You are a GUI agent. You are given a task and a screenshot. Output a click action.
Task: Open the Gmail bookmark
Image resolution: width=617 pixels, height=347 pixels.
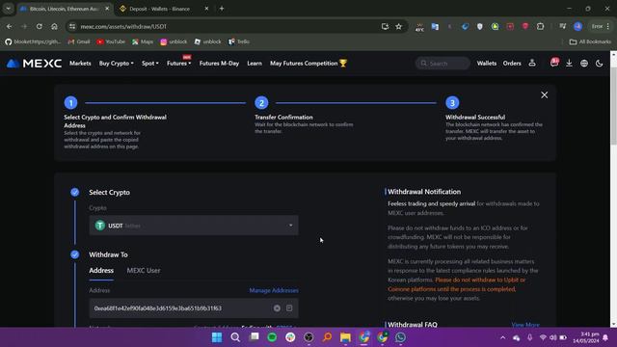tap(79, 41)
